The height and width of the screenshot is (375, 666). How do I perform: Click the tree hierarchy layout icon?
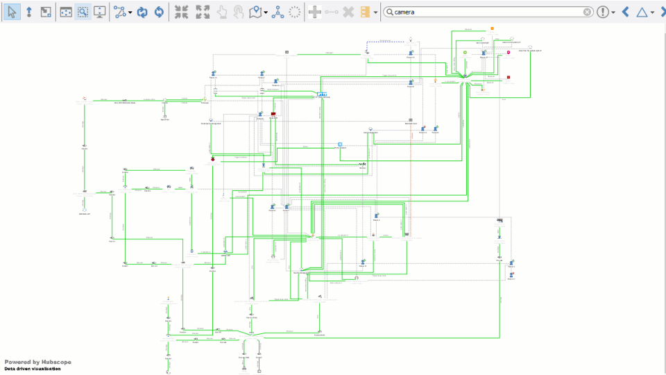click(x=277, y=12)
